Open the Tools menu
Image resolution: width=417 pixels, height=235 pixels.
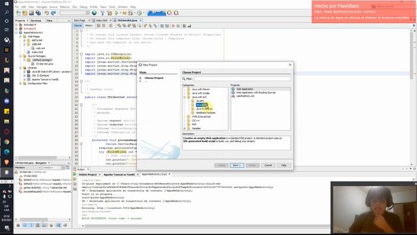112,7
